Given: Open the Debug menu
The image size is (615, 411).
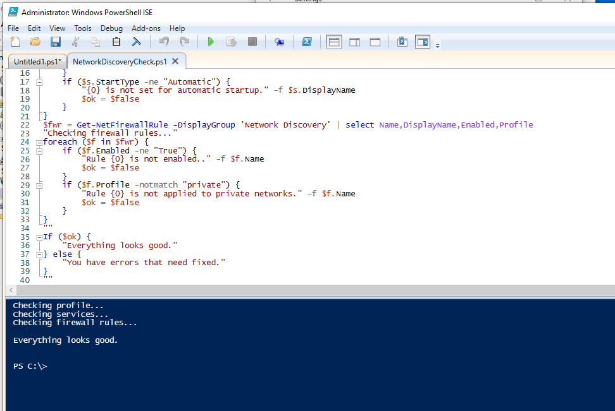Looking at the screenshot, I should click(x=111, y=28).
